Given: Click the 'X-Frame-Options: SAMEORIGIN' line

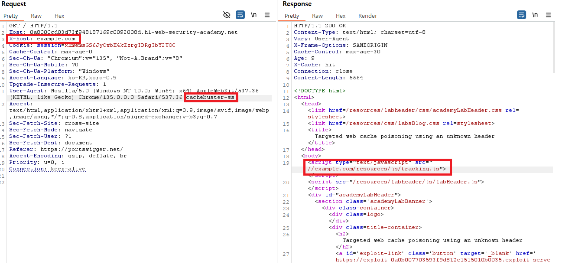Looking at the screenshot, I should pos(341,45).
